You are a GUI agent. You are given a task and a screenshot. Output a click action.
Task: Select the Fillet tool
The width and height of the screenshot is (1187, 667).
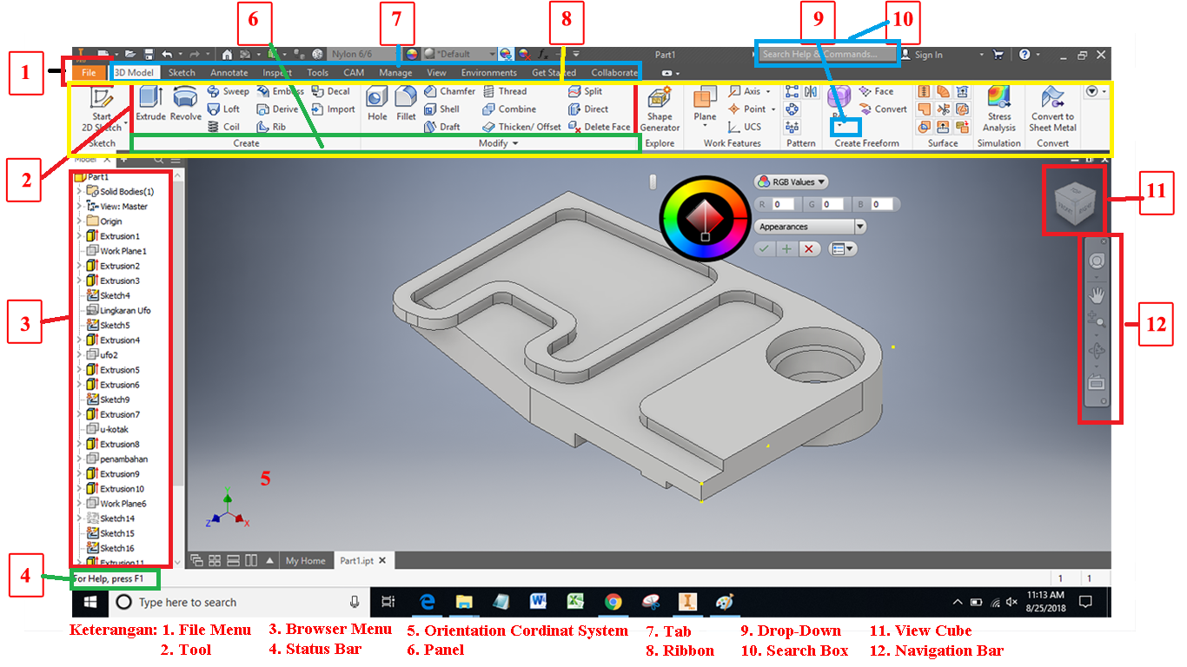click(x=405, y=104)
